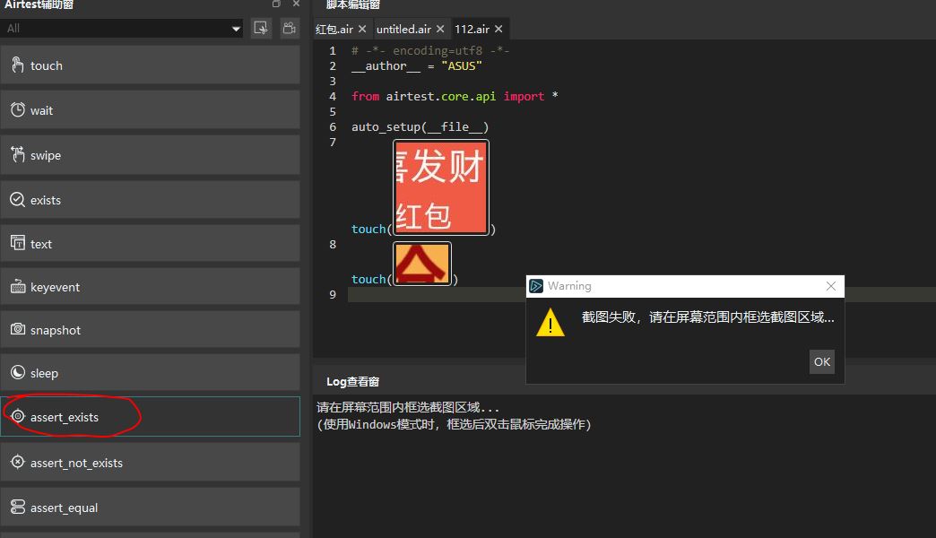Click the orange arrow screenshot thumbnail
This screenshot has height=538, width=936.
coord(422,264)
